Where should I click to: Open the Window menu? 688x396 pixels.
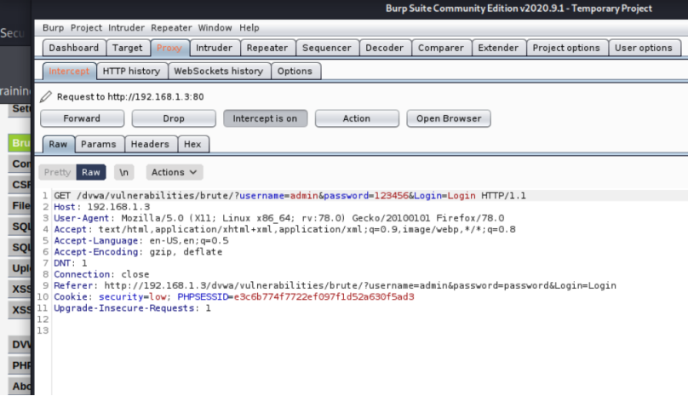(215, 27)
